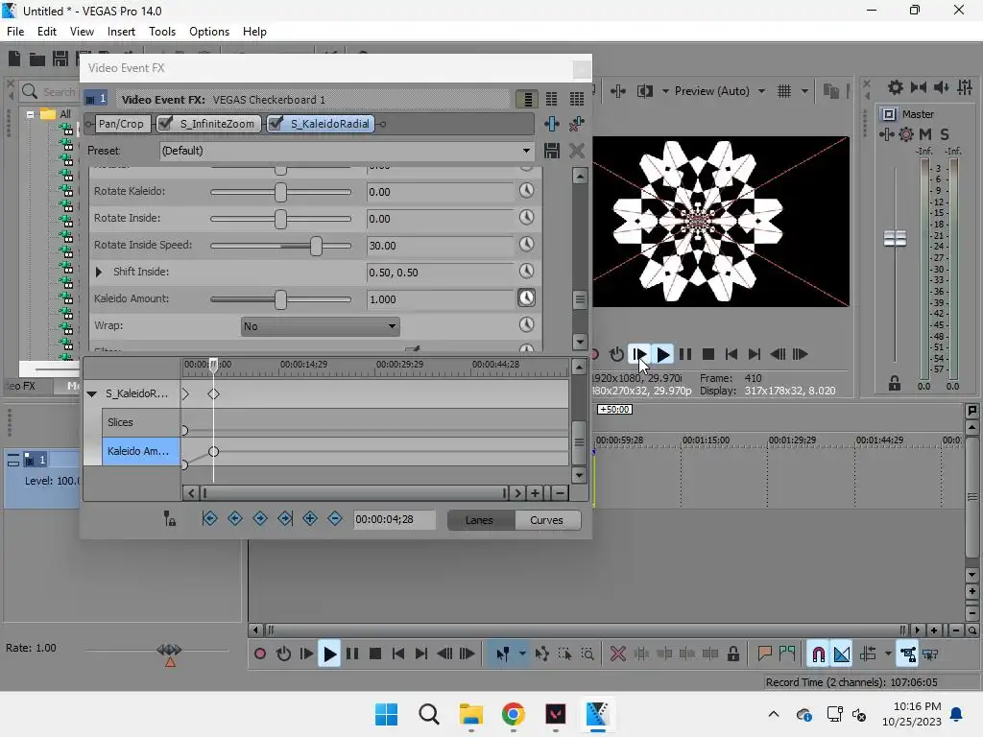Remove selected plug-in icon in FX window
983x737 pixels.
click(x=576, y=124)
